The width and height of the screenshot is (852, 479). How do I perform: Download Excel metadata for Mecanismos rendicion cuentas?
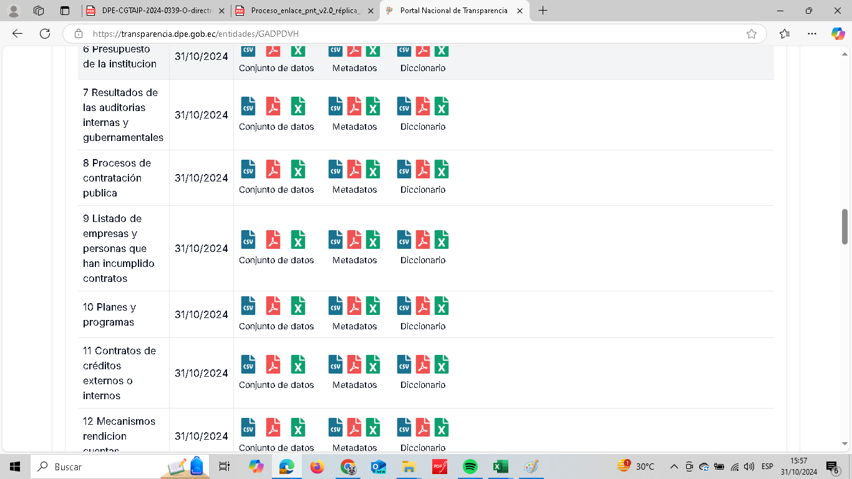tap(373, 428)
